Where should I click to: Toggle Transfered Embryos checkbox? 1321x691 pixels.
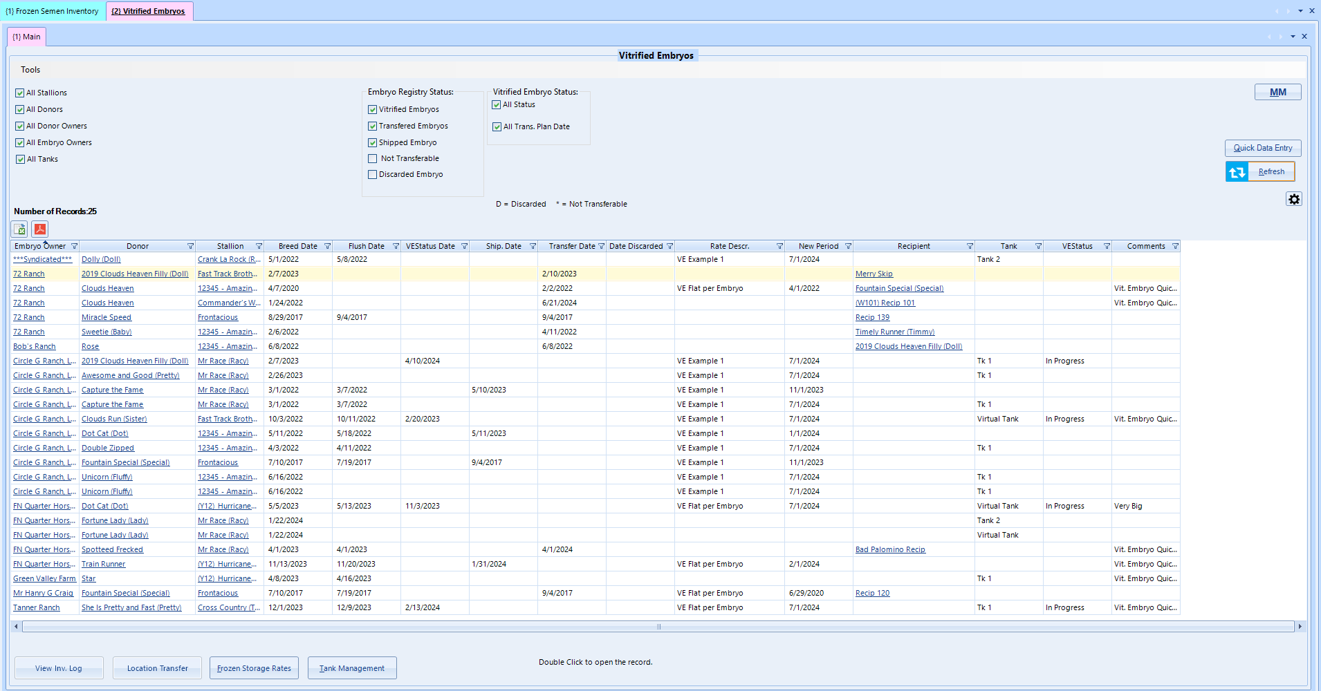[x=373, y=126]
